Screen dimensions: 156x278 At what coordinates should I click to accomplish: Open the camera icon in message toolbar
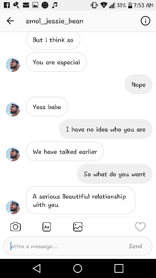point(16,227)
